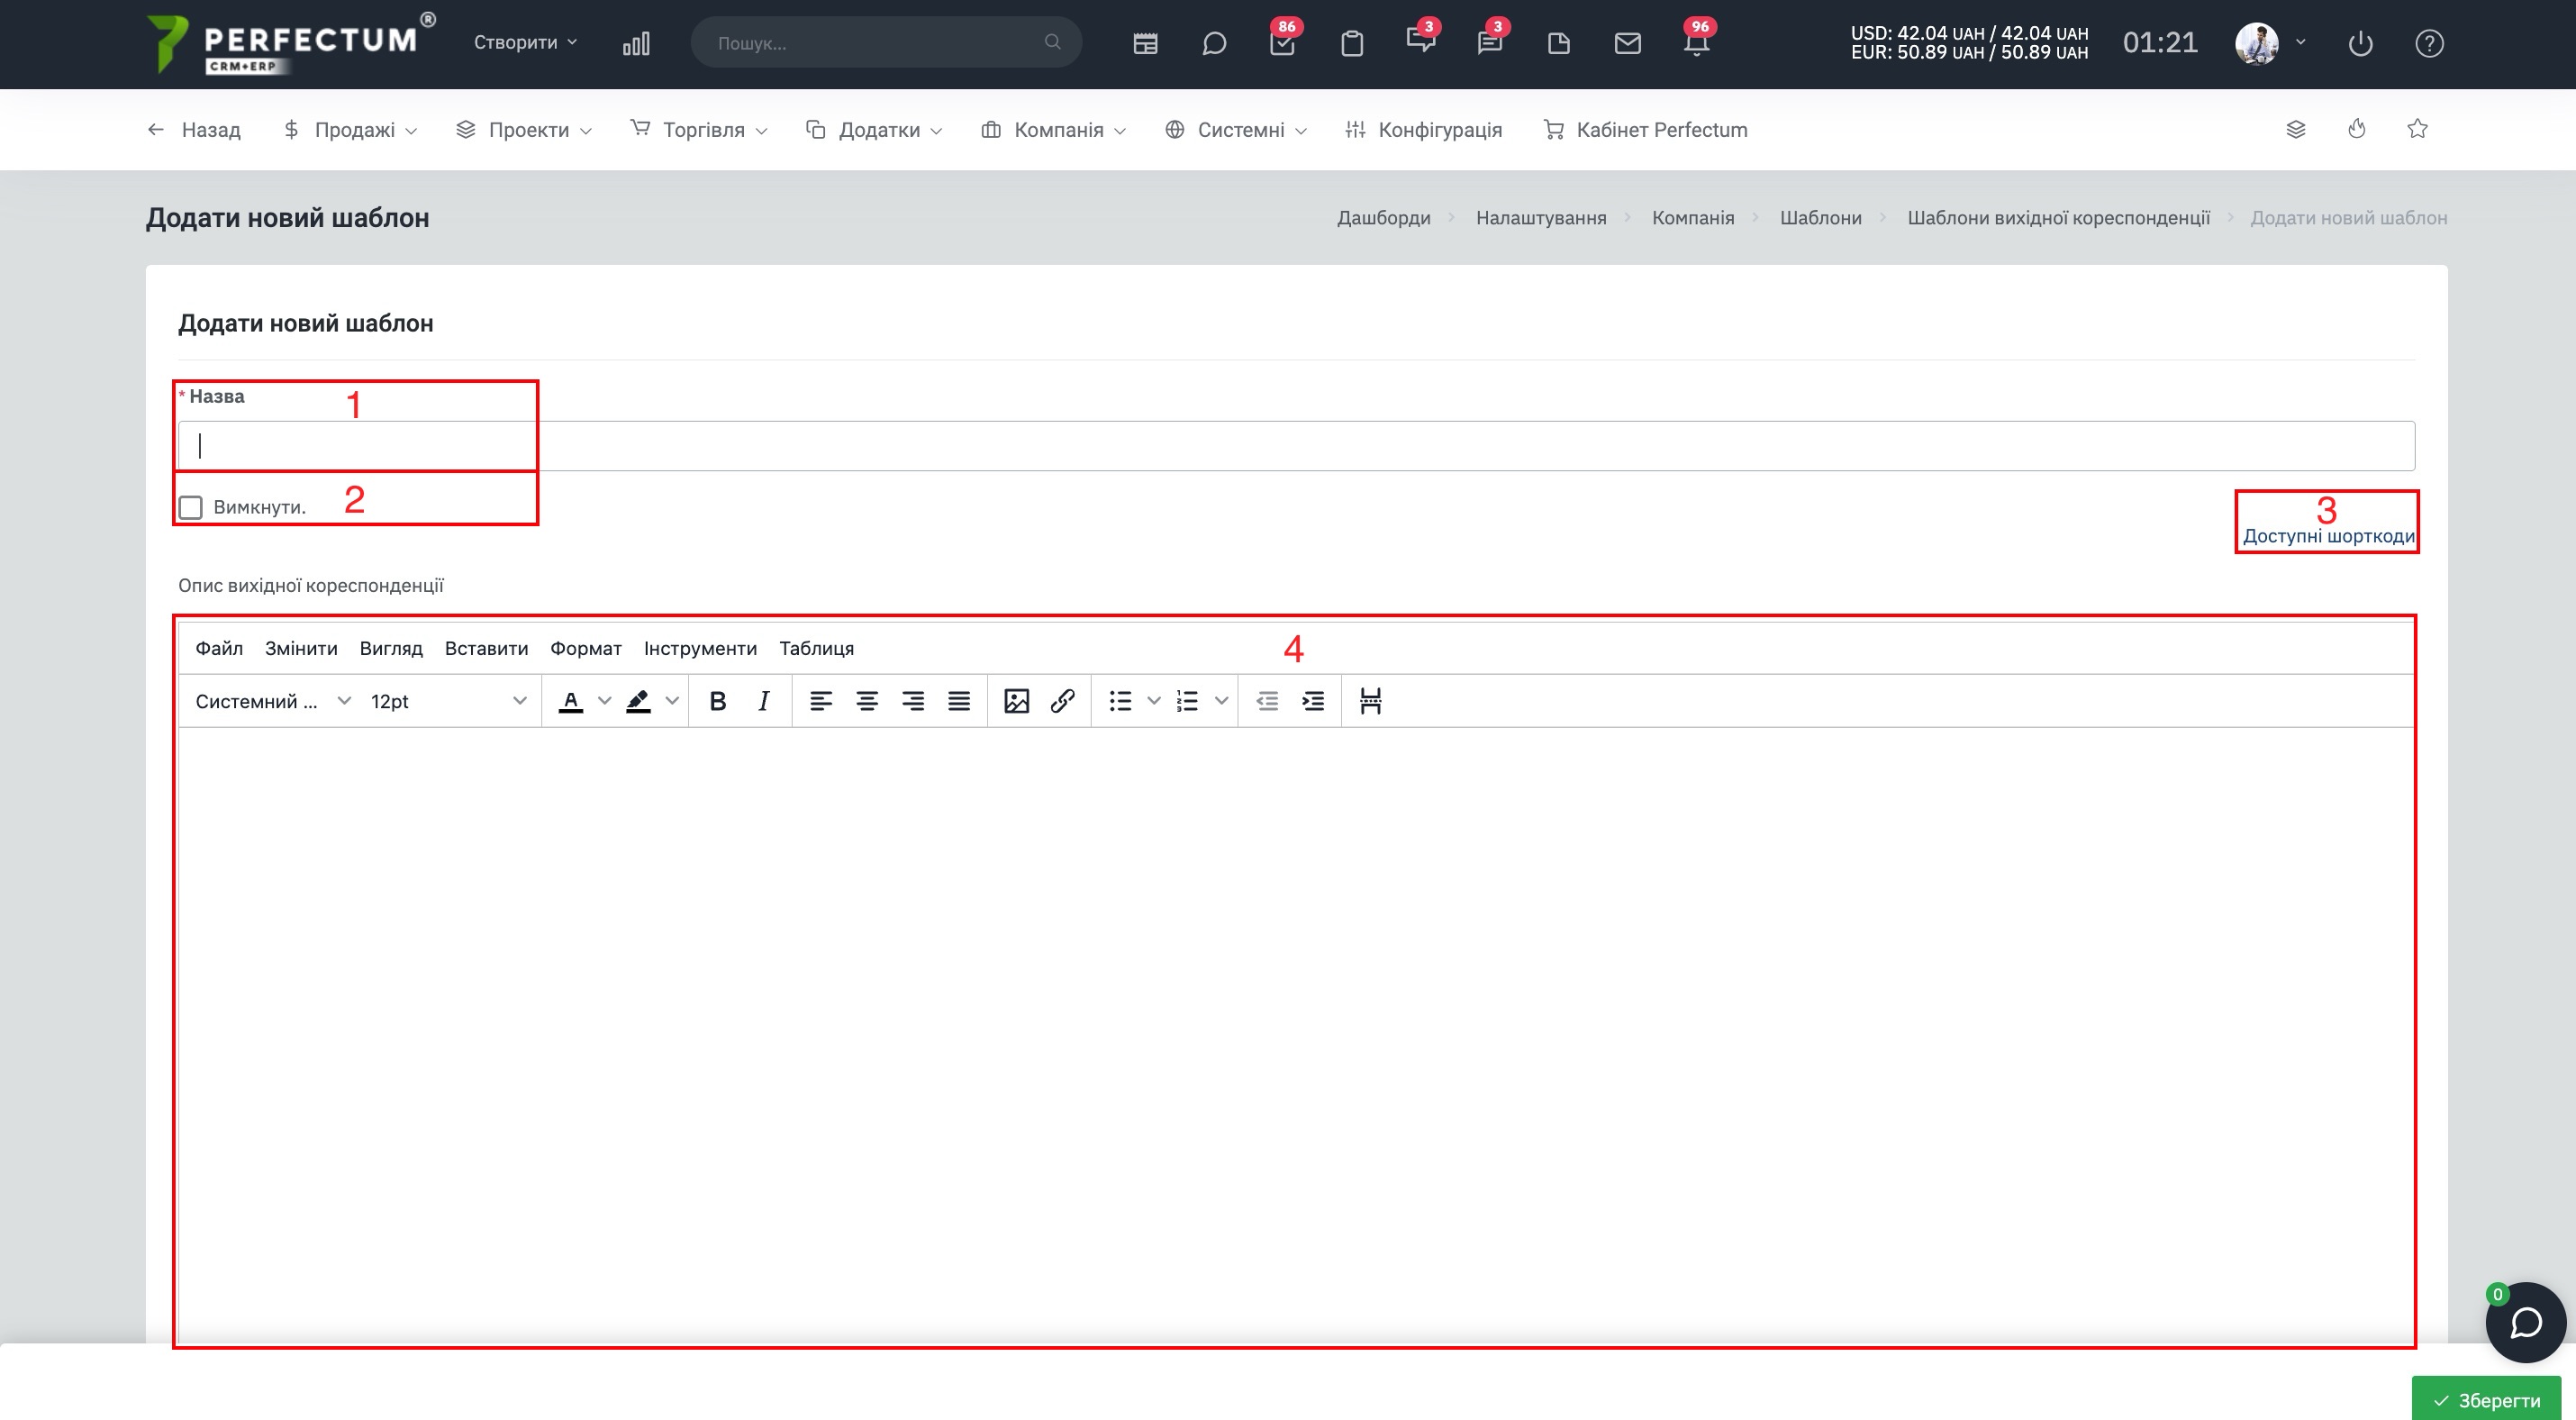
Task: Open editor Вигляд menu
Action: click(391, 648)
